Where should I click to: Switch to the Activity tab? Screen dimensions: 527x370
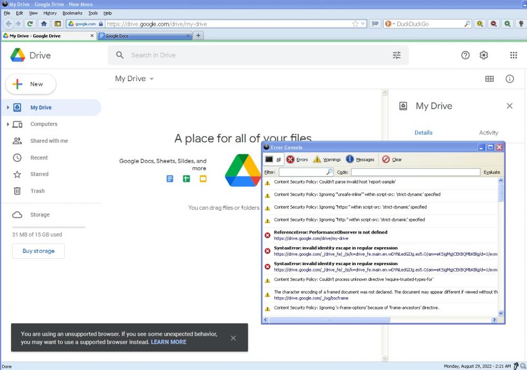coord(489,133)
